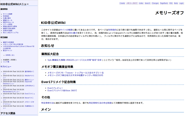Open サイトの概要 in the sidebar menu
The image size is (186, 116).
click(7, 14)
